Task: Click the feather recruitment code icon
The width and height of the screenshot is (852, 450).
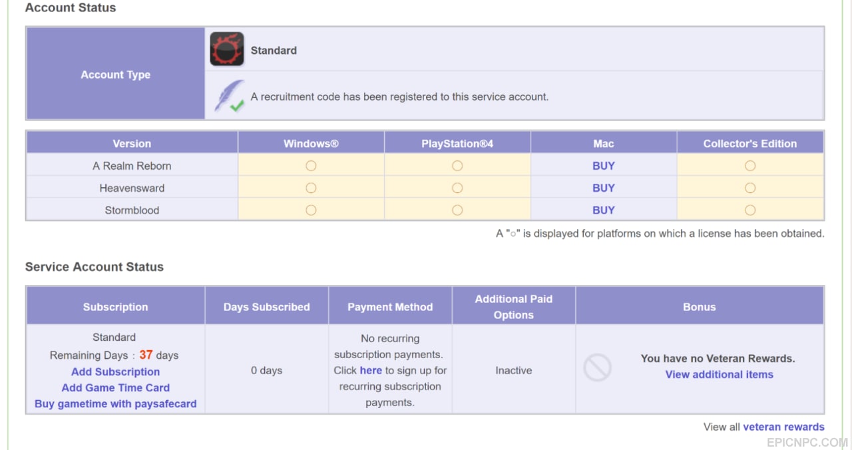Action: (229, 97)
